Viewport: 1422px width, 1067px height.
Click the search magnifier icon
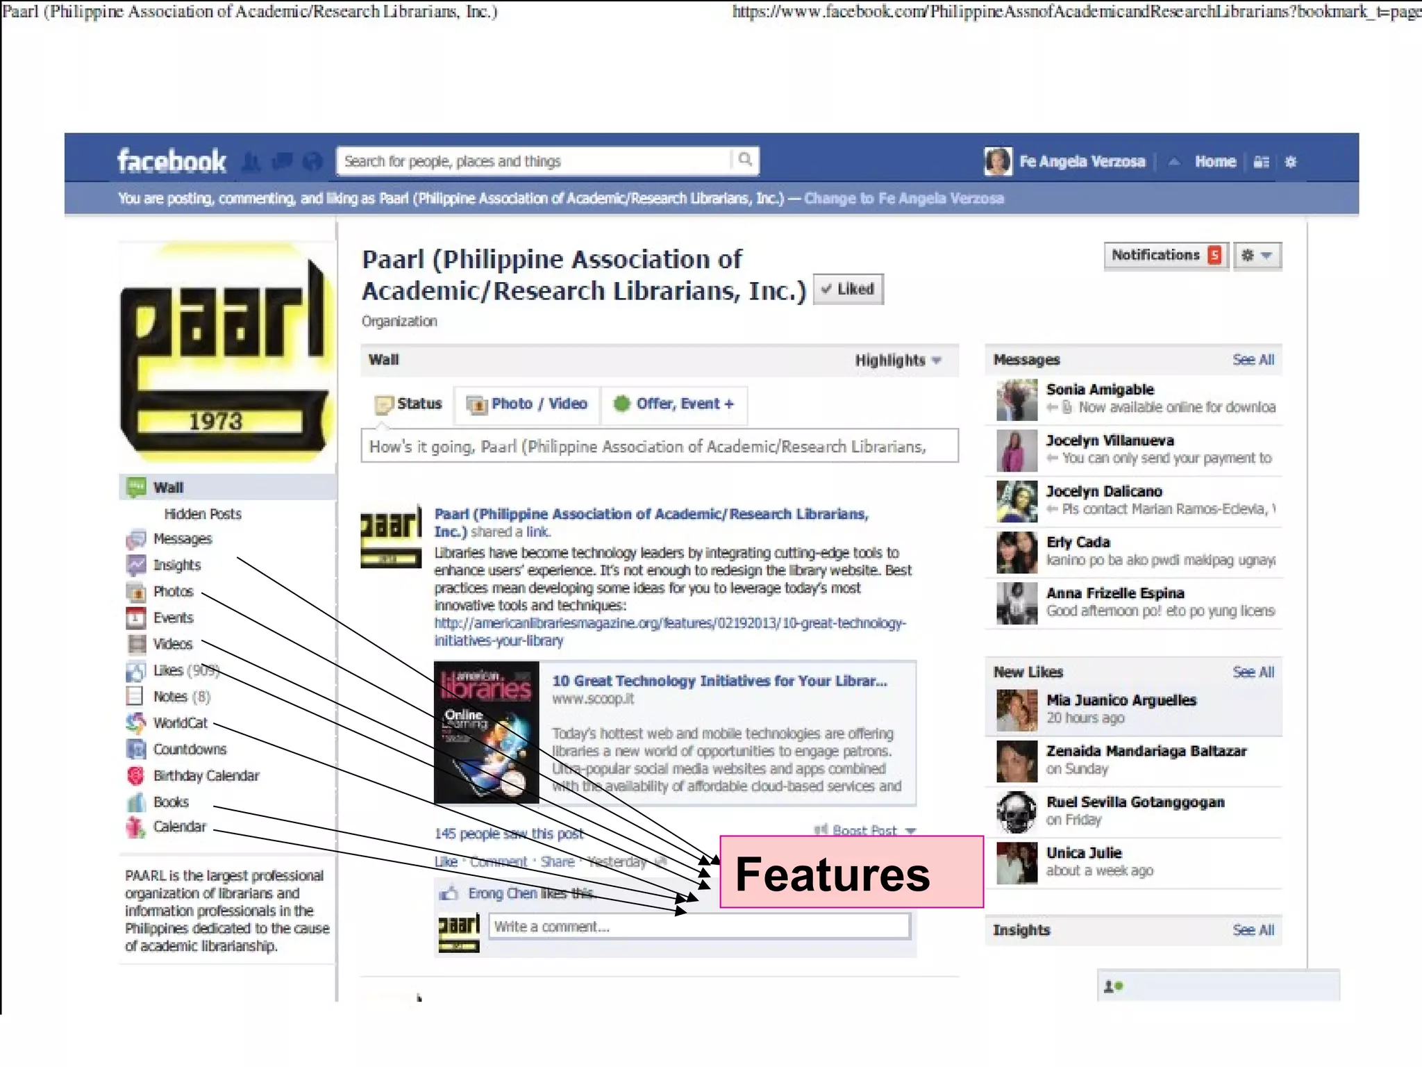pos(745,160)
